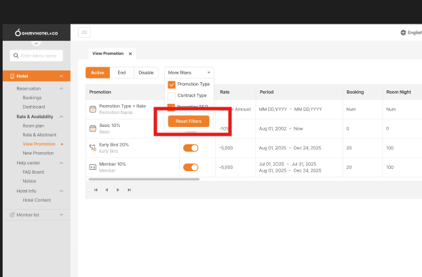422x277 pixels.
Task: Click the hamburger menu icon
Action: [85, 32]
